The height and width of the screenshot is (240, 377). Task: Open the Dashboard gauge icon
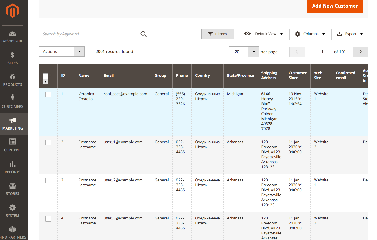[12, 34]
